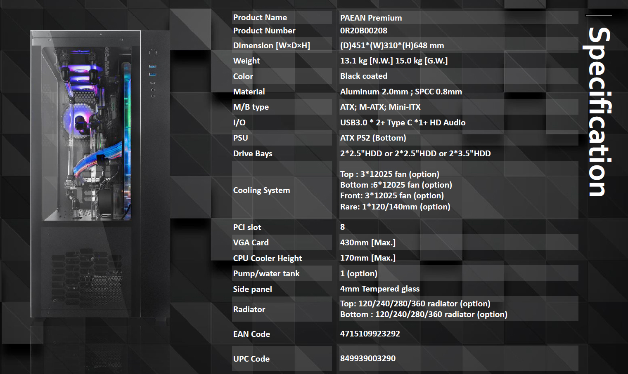Click the 'Dimension [W×D×H]' label

coord(271,45)
